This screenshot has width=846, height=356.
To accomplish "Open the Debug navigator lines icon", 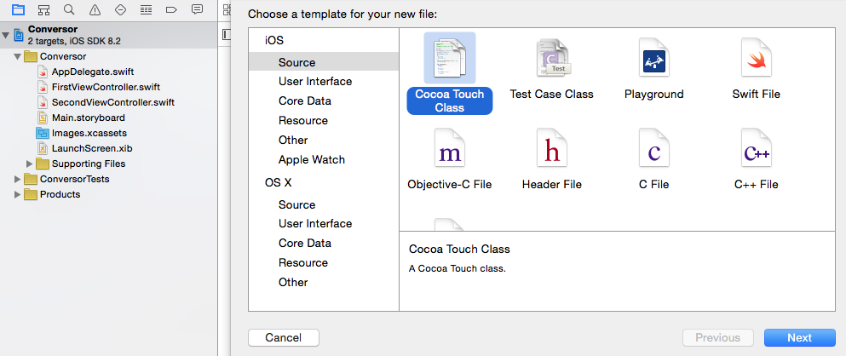I will [x=146, y=9].
